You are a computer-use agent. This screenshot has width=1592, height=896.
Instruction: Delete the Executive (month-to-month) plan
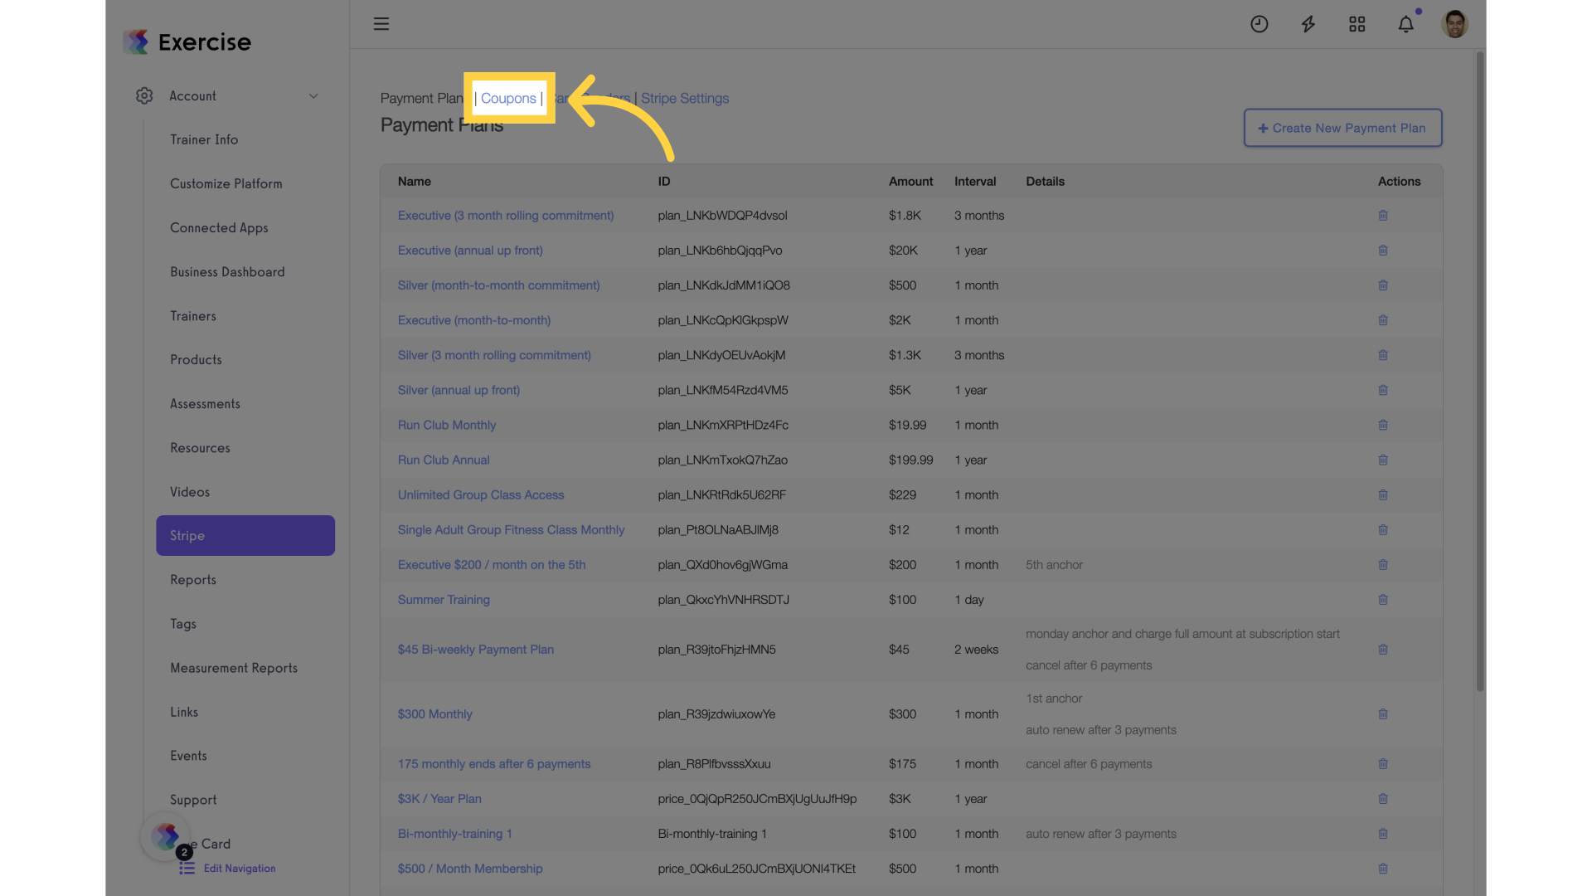tap(1382, 320)
